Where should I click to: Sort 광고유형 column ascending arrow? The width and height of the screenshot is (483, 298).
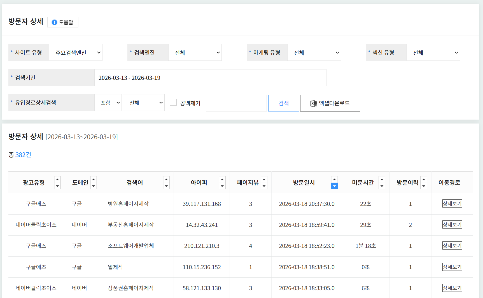57,180
